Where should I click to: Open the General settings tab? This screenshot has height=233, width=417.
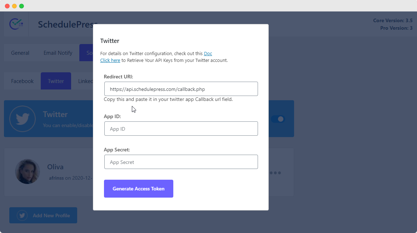coord(20,53)
